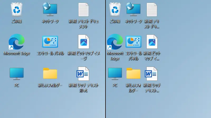
Task: Click the Microsoft Edge shortcut in left desktop
Action: pos(17,42)
